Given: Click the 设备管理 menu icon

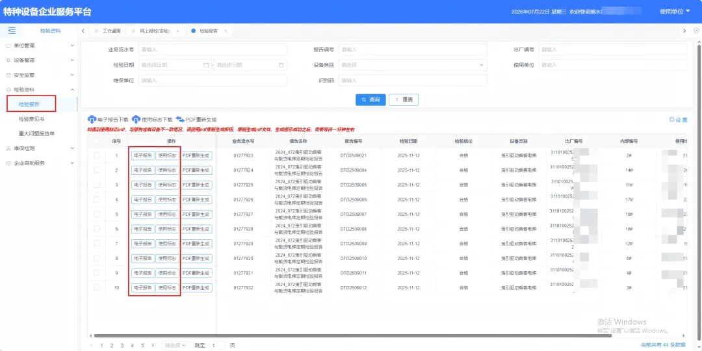Looking at the screenshot, I should (x=8, y=60).
